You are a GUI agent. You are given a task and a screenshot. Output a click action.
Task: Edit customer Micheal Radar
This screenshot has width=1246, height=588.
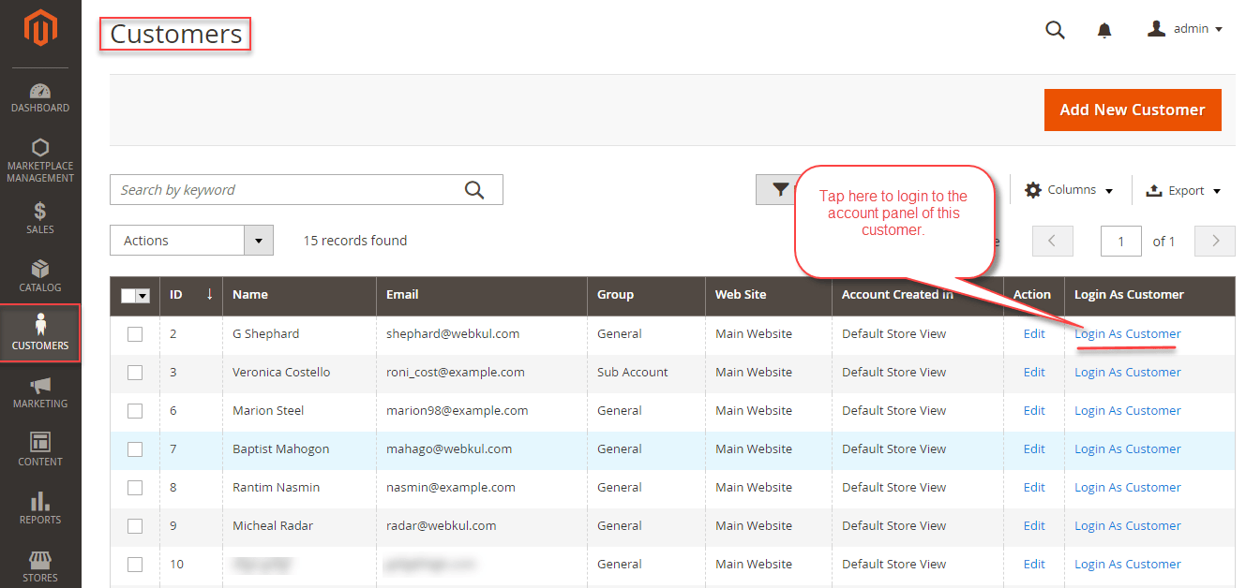click(1034, 525)
